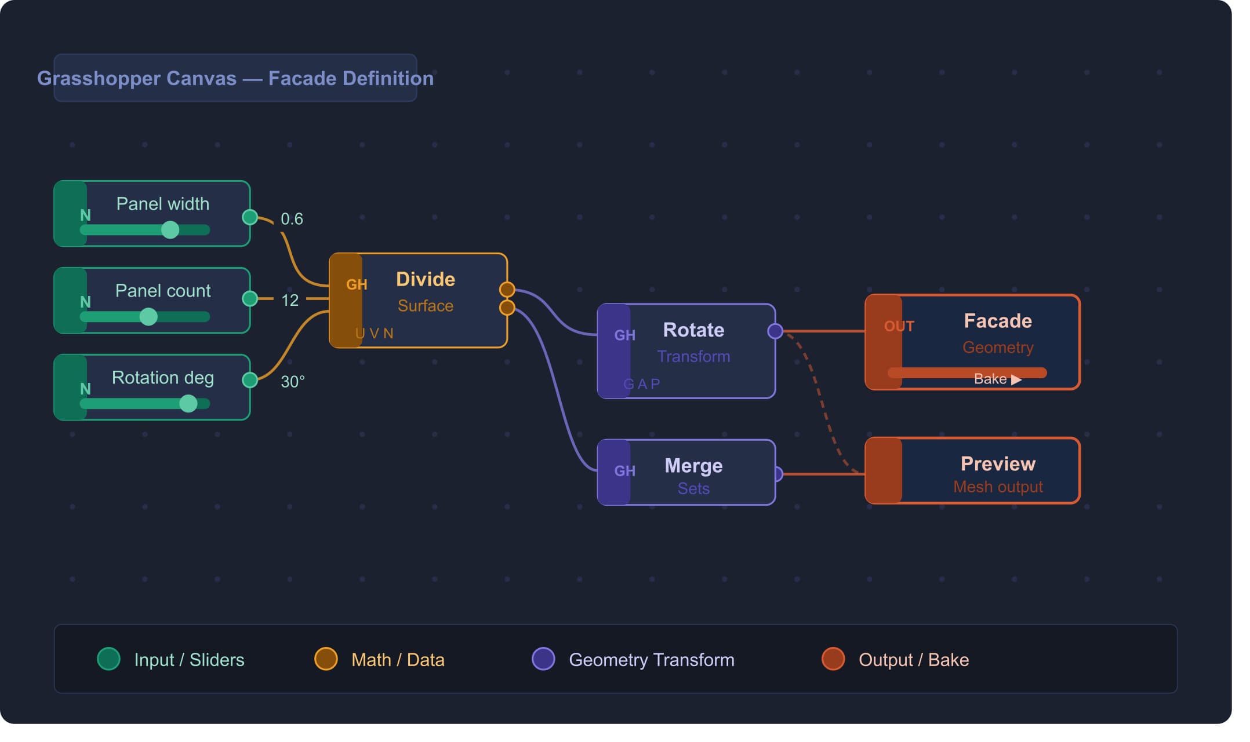Viewport: 1250px width, 742px height.
Task: Click the GH icon on Divide node
Action: [x=357, y=284]
